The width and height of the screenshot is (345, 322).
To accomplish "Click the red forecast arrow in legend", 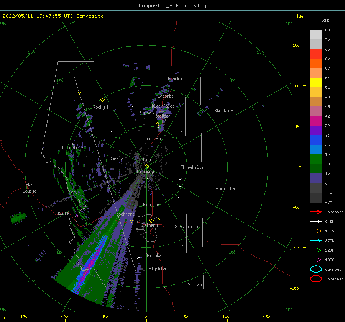I will (x=316, y=212).
